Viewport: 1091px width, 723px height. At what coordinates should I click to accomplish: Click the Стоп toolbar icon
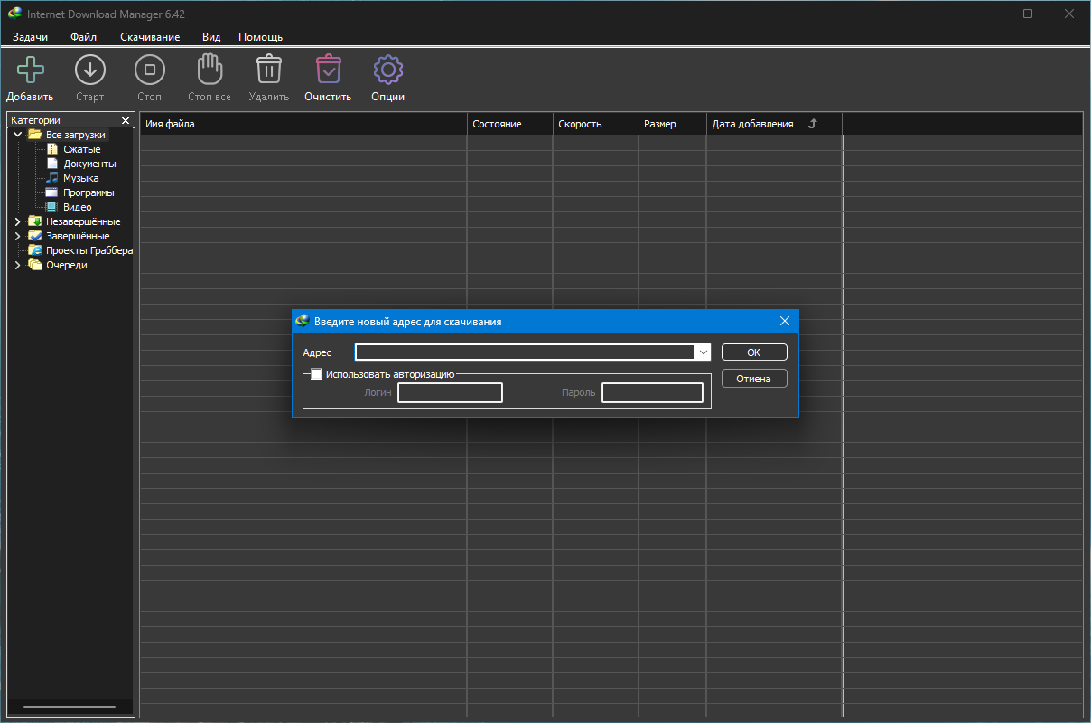click(149, 70)
